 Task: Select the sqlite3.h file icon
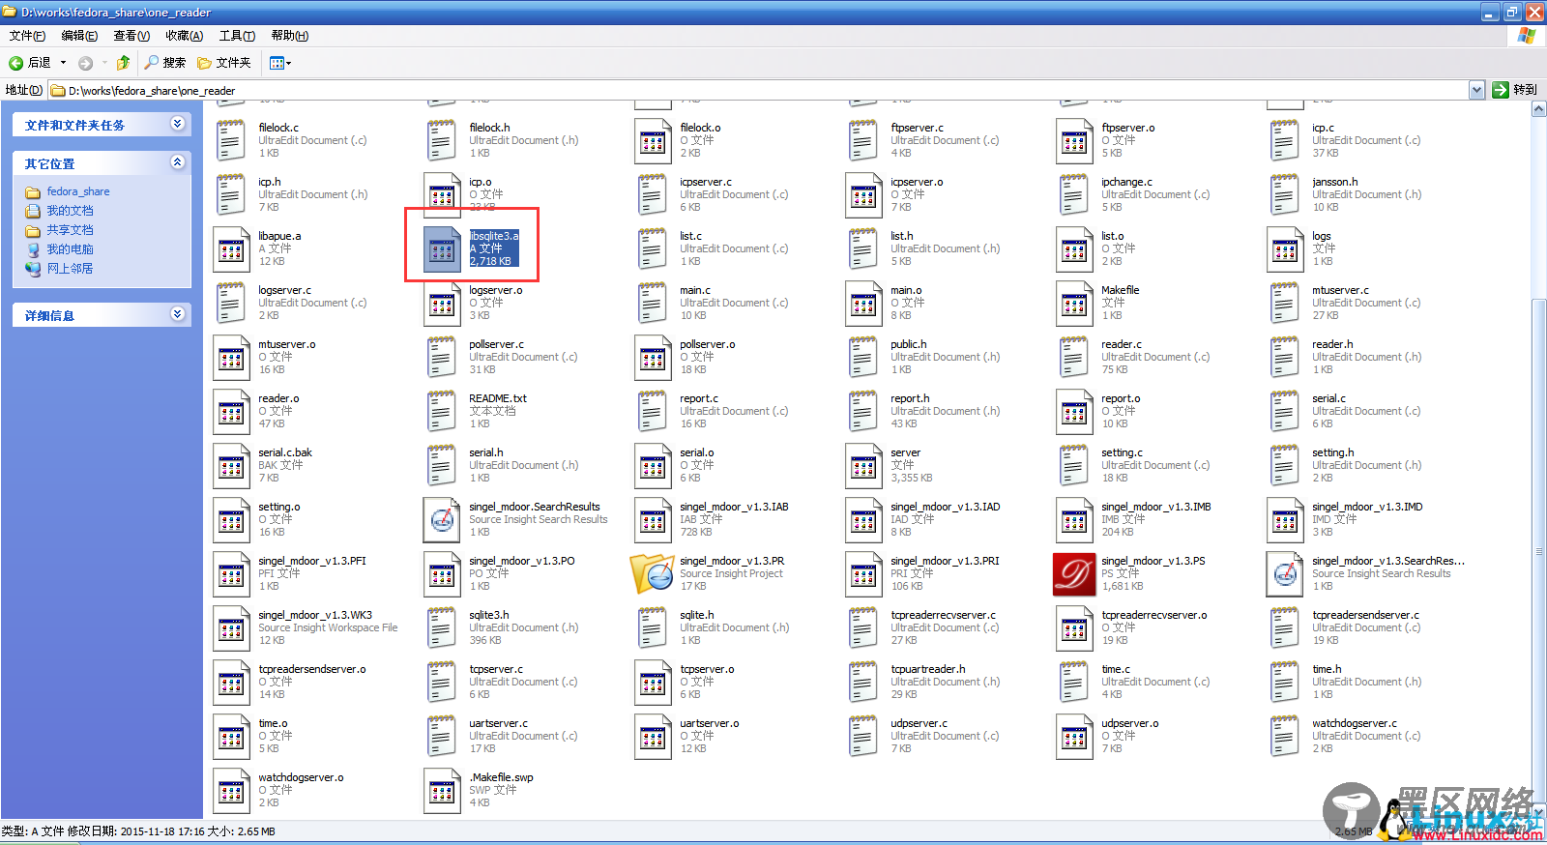pyautogui.click(x=442, y=628)
